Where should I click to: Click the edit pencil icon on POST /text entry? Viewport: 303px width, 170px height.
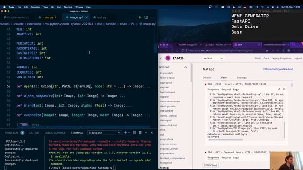279,89
